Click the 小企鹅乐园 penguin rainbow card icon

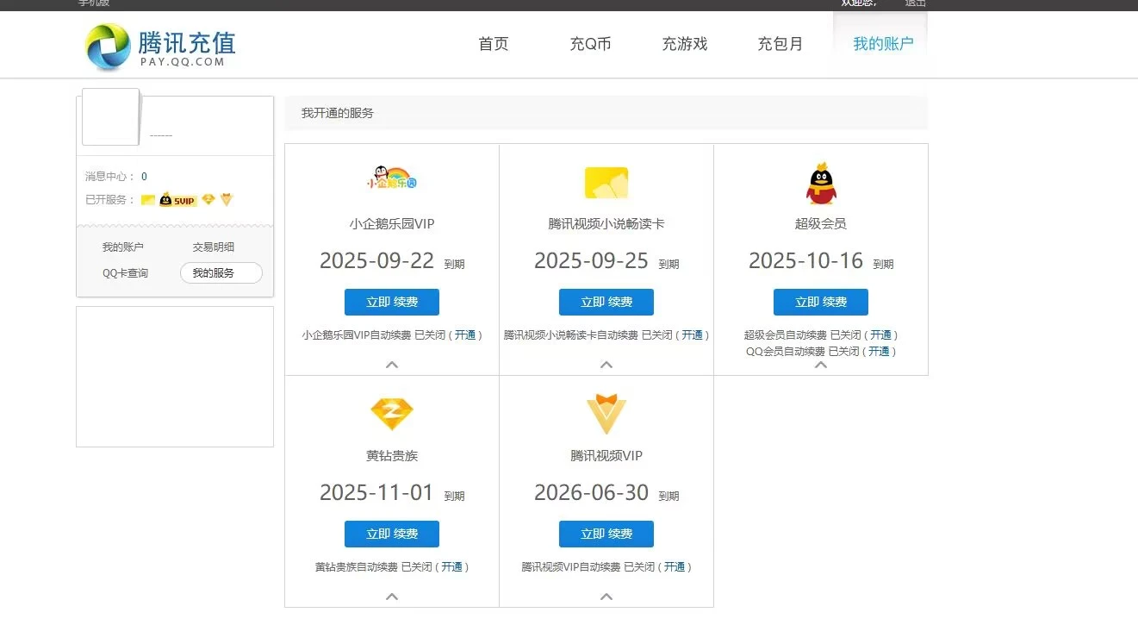point(392,179)
